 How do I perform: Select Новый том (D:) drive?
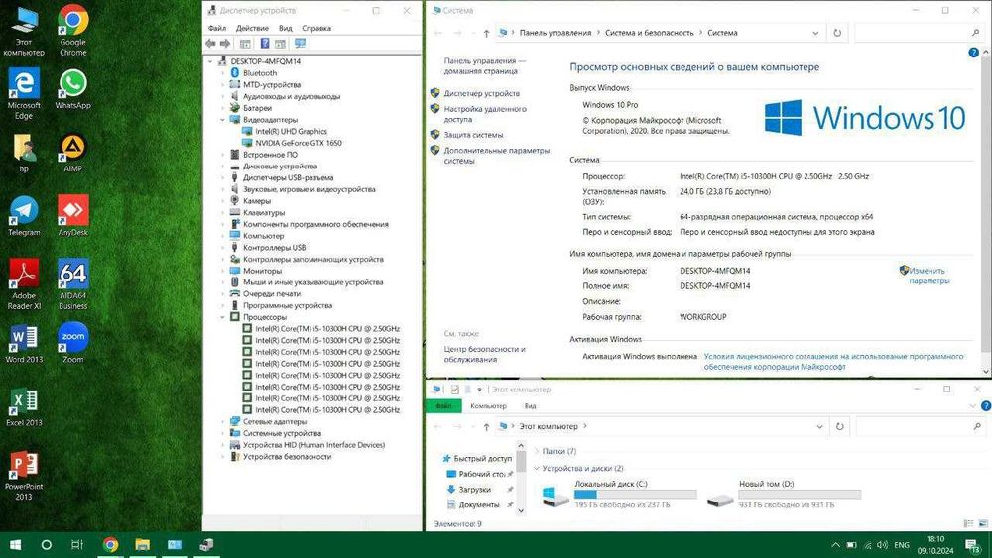(785, 494)
